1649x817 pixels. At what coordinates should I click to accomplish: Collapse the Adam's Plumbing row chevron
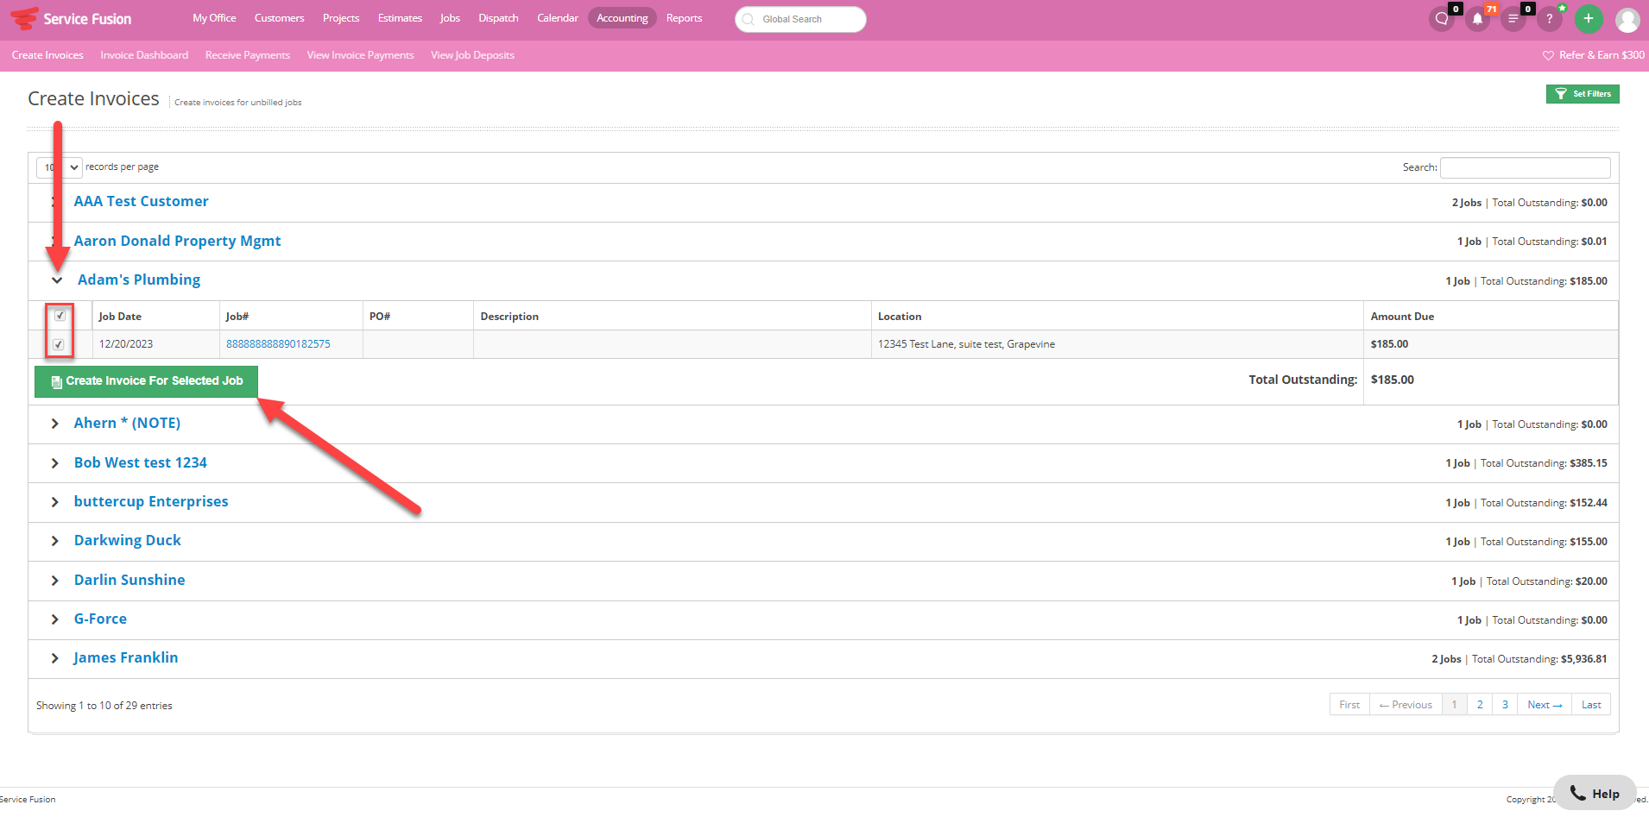(57, 280)
